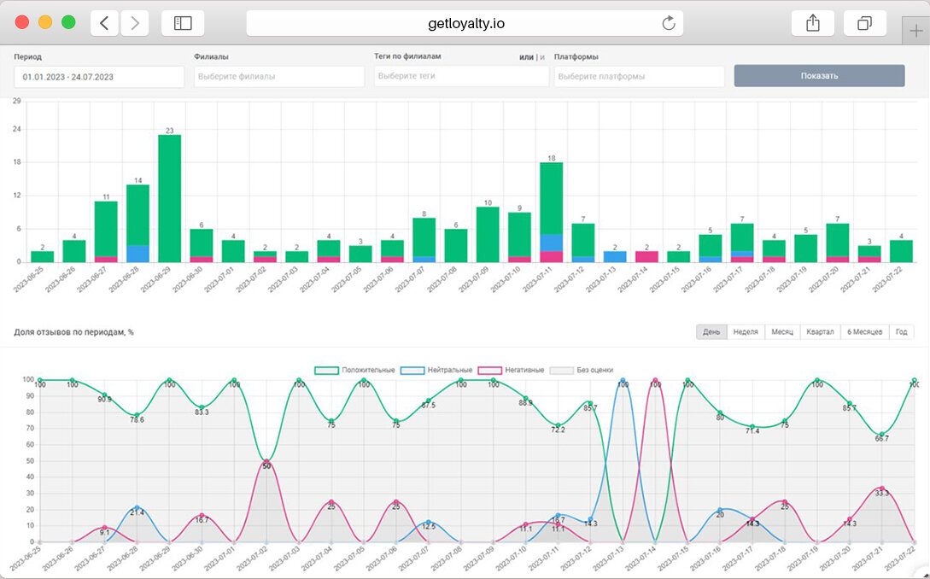Select the 'или' tag logic option
The width and height of the screenshot is (930, 579).
point(526,57)
